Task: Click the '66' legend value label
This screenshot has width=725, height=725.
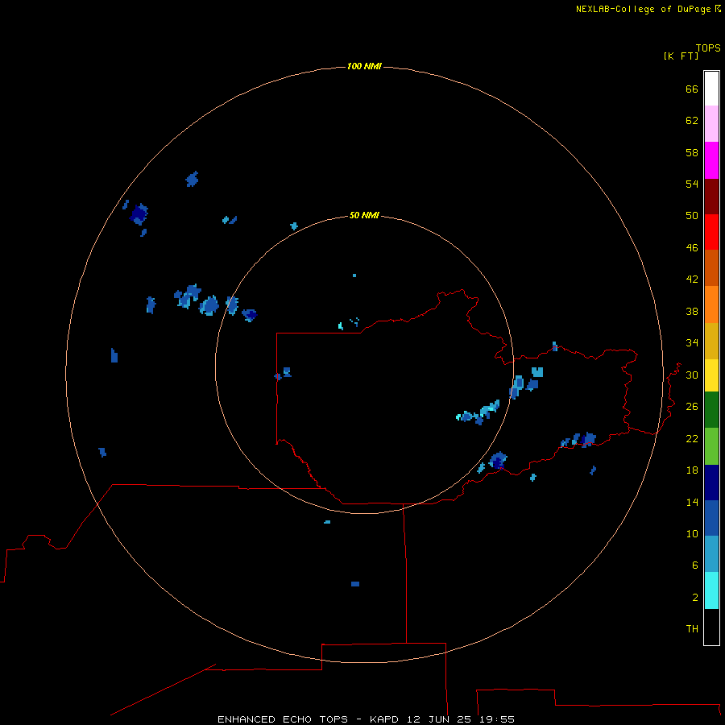Action: [x=692, y=89]
